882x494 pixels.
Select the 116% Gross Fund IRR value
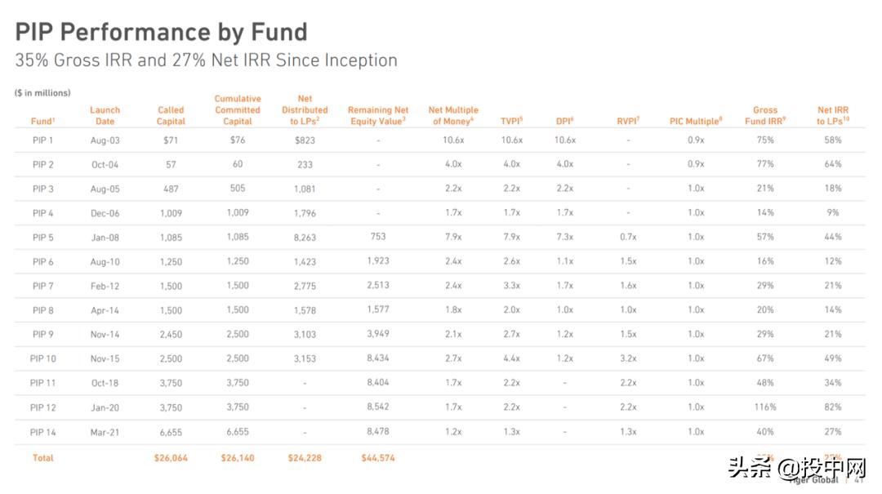pyautogui.click(x=765, y=407)
